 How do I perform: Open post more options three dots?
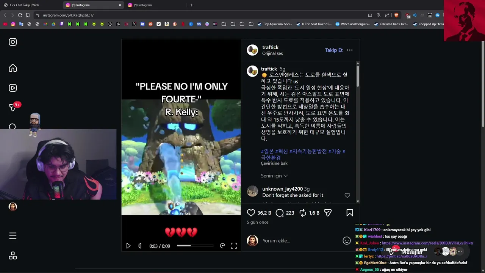tap(350, 50)
